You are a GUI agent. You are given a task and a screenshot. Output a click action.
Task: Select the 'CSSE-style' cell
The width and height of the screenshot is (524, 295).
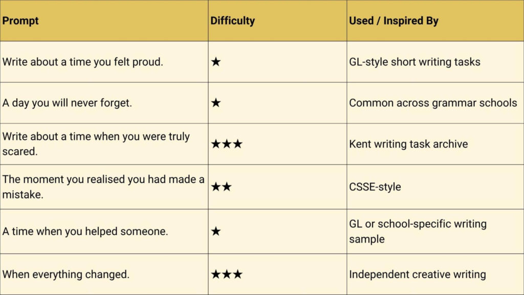point(375,186)
